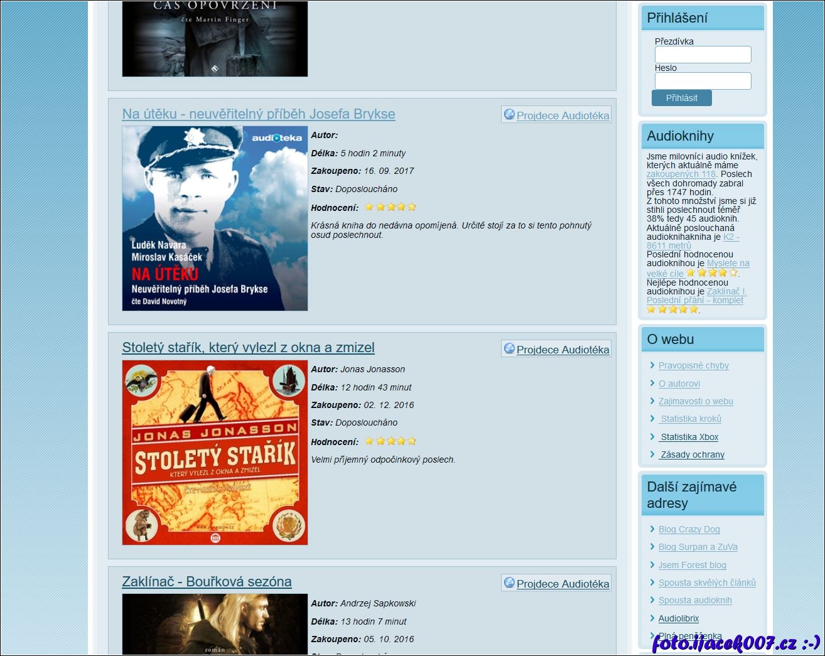Open O autorovi page link
This screenshot has width=825, height=656.
679,384
